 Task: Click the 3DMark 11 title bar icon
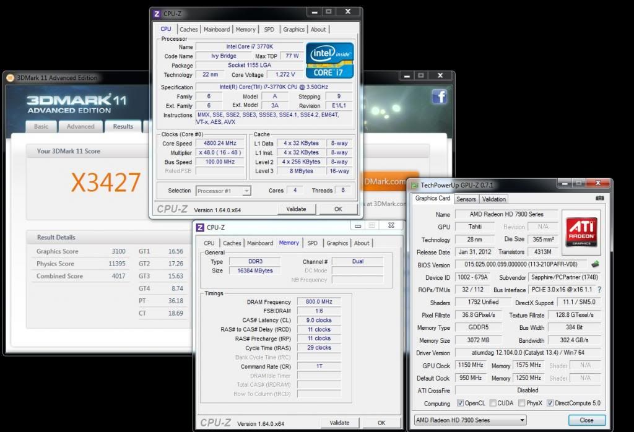point(10,78)
